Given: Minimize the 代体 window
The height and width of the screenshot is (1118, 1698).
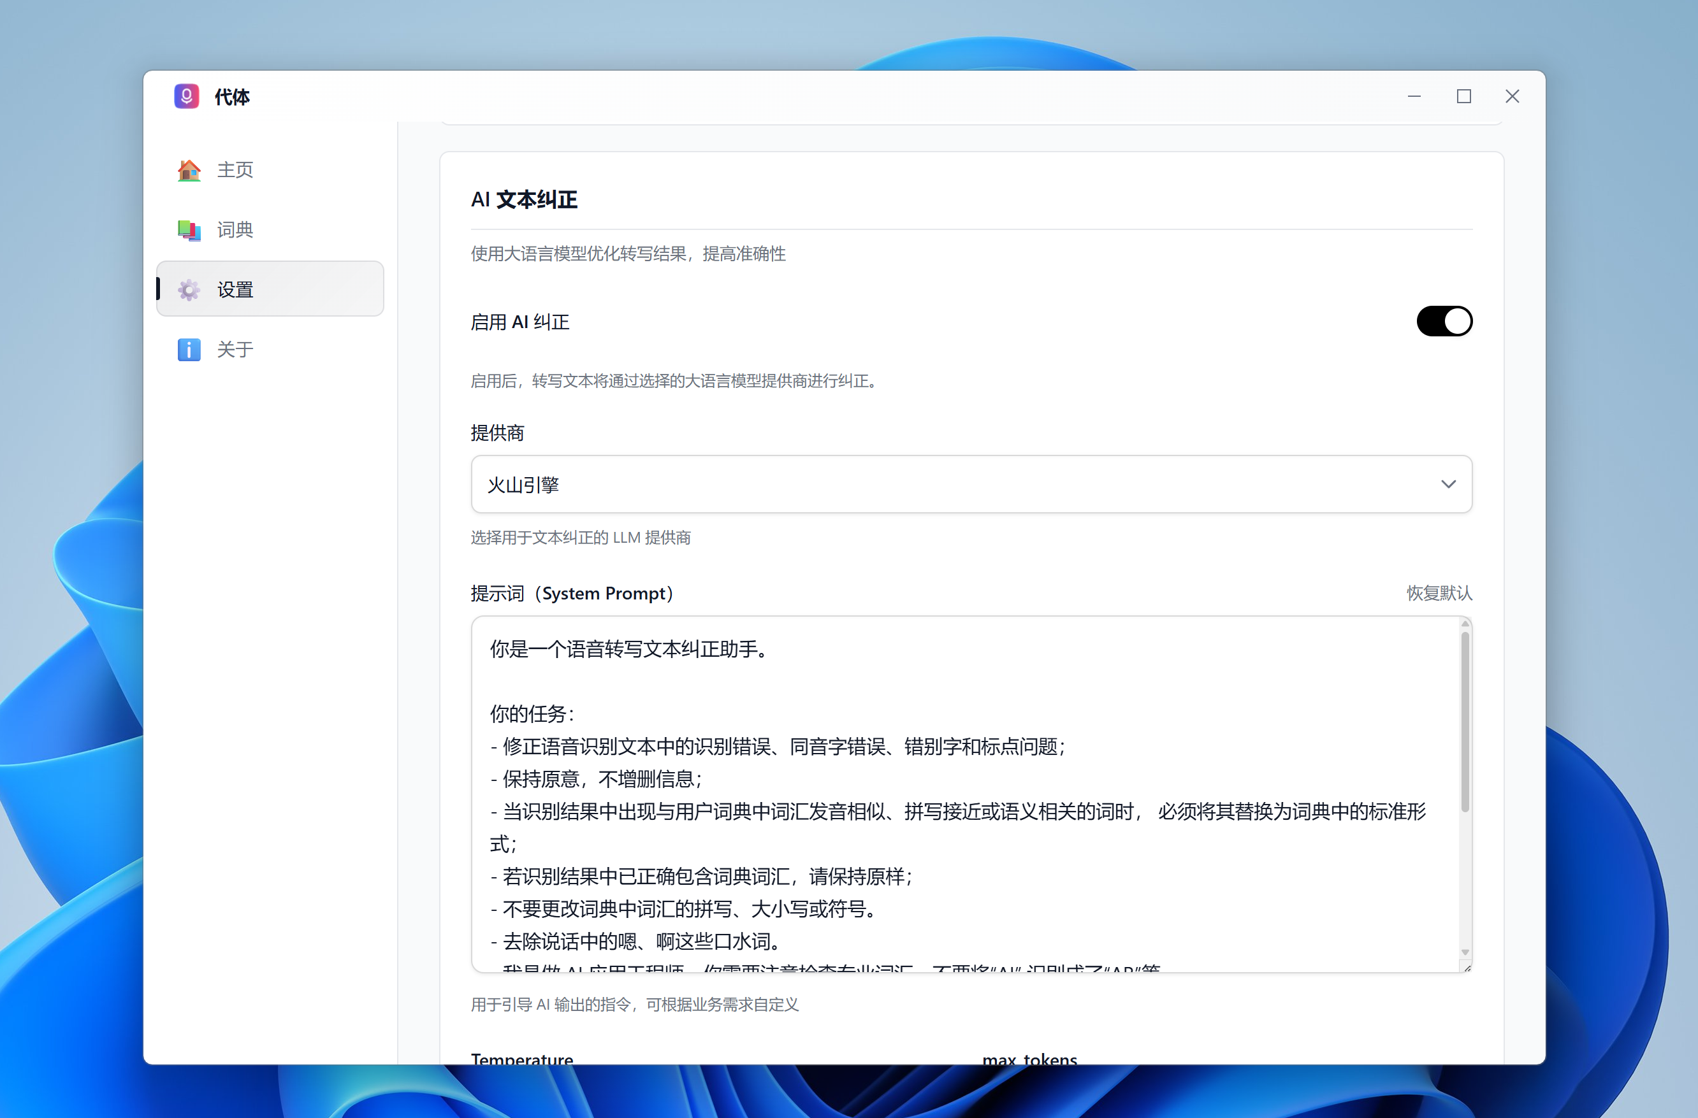Looking at the screenshot, I should pos(1414,96).
